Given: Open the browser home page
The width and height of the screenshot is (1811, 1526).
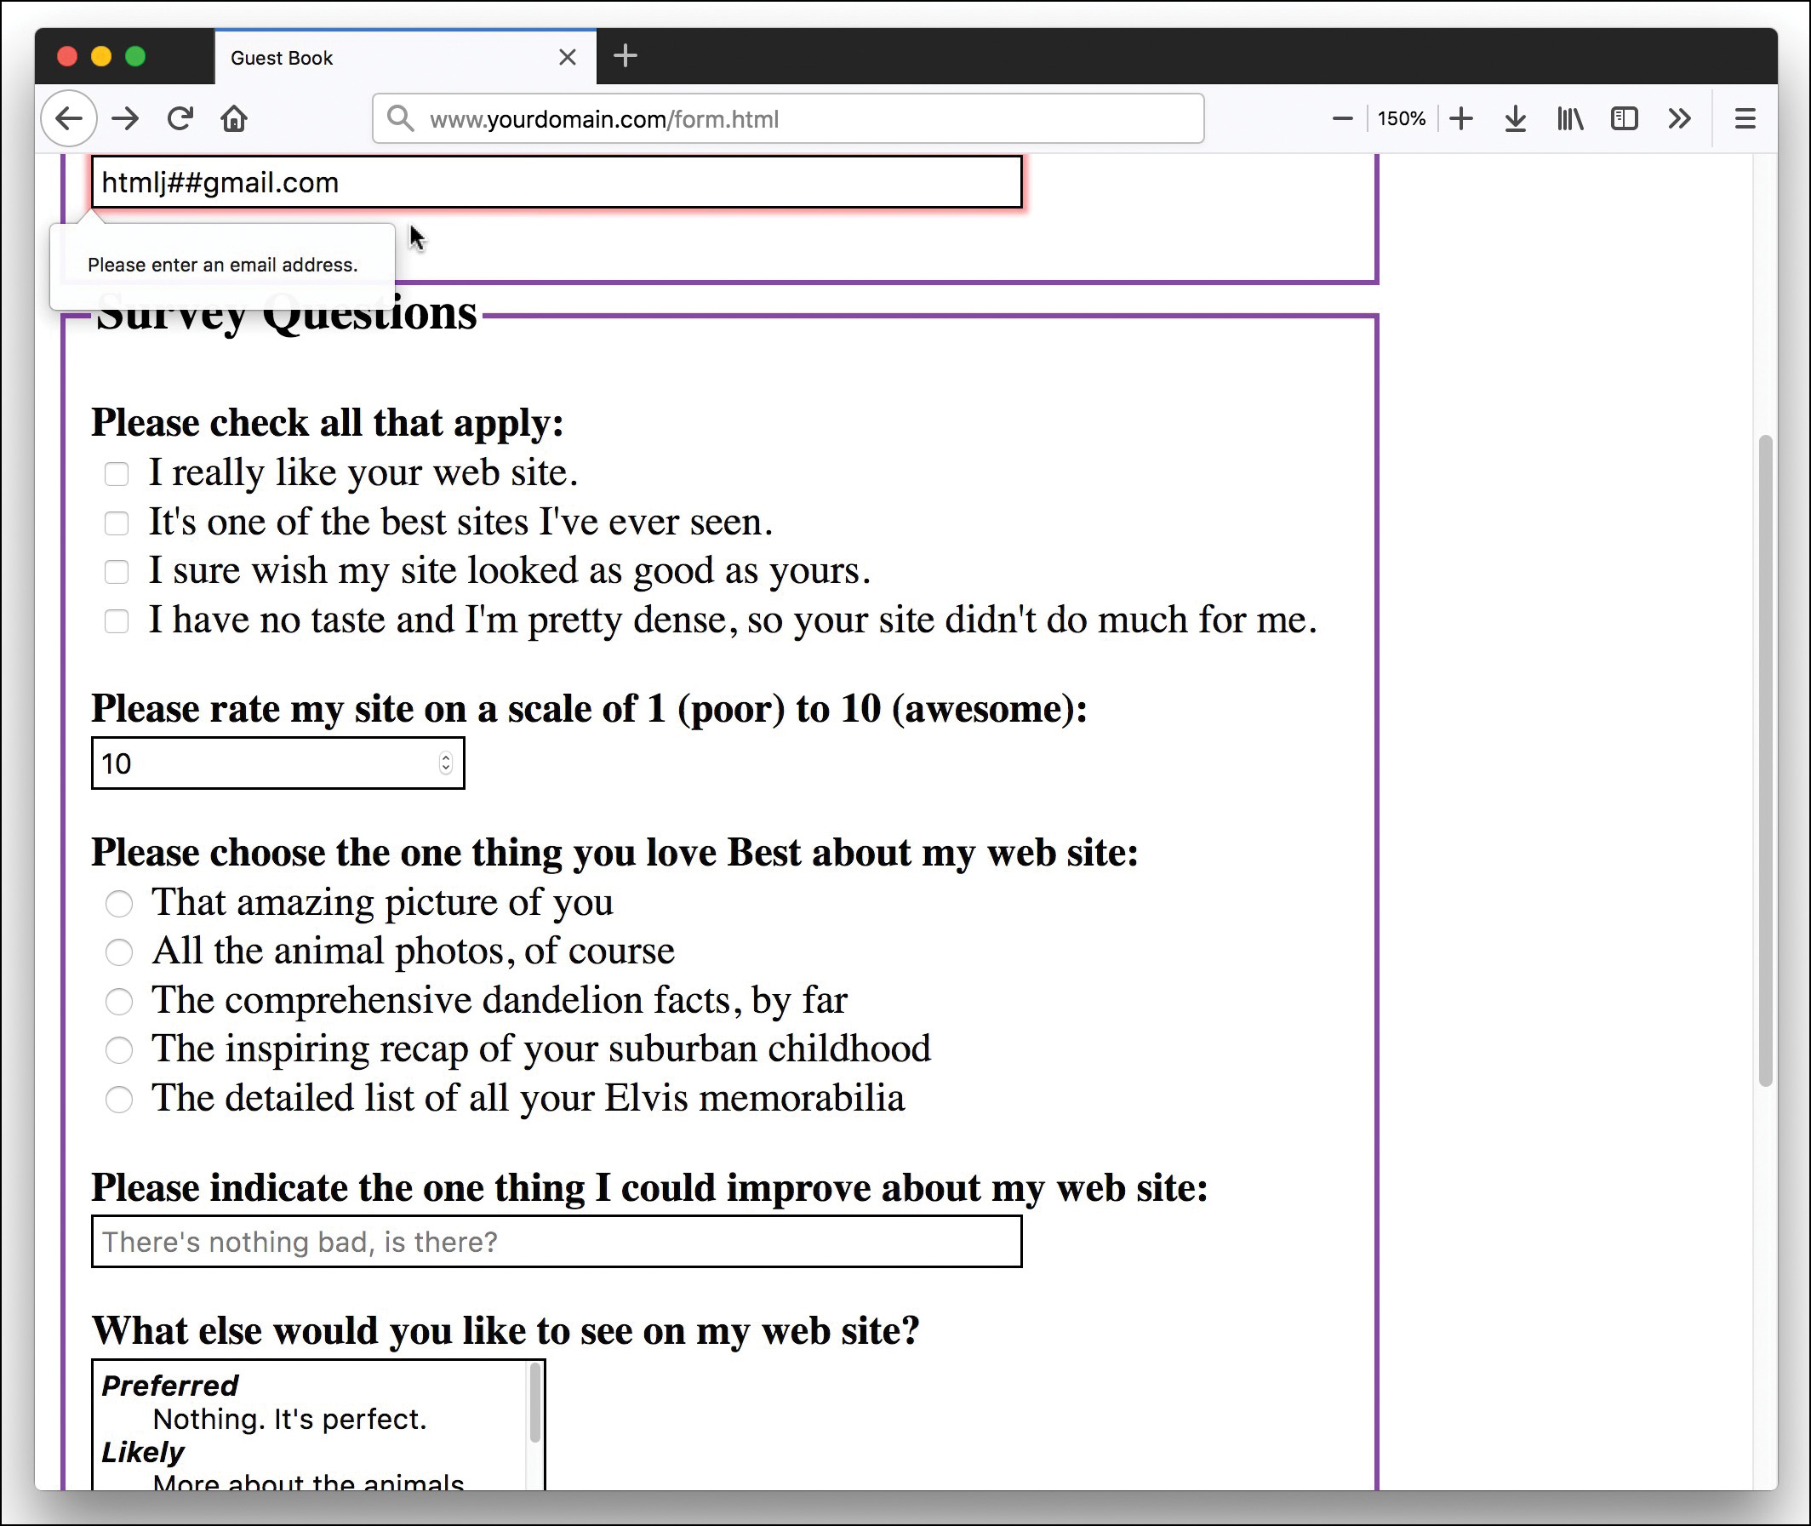Looking at the screenshot, I should 234,118.
